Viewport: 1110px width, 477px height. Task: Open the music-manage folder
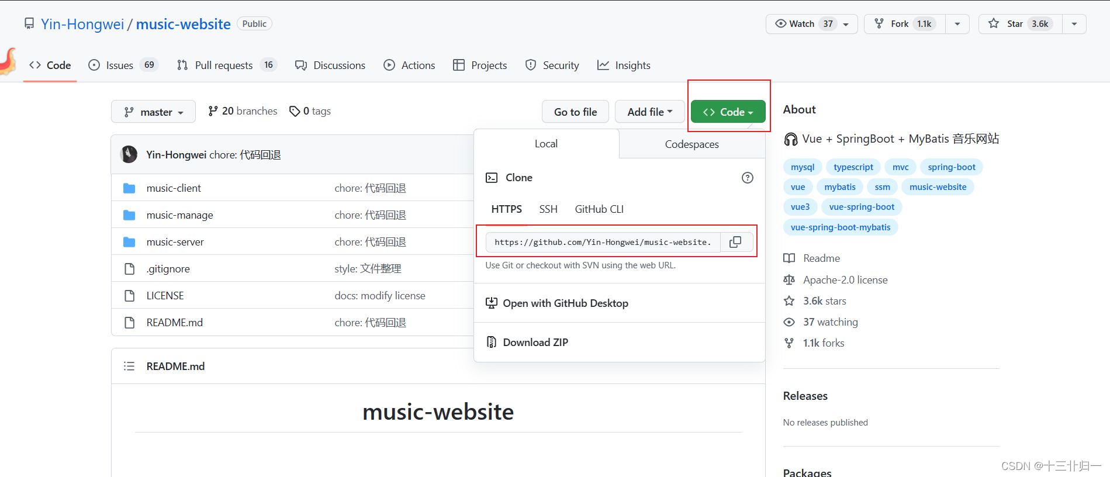pos(179,215)
